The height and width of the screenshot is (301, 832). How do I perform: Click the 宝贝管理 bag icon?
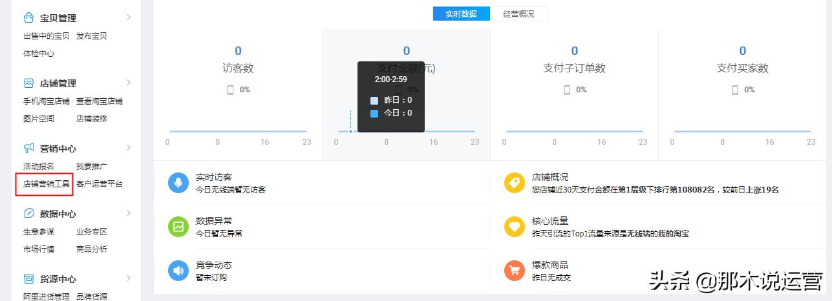pyautogui.click(x=28, y=17)
